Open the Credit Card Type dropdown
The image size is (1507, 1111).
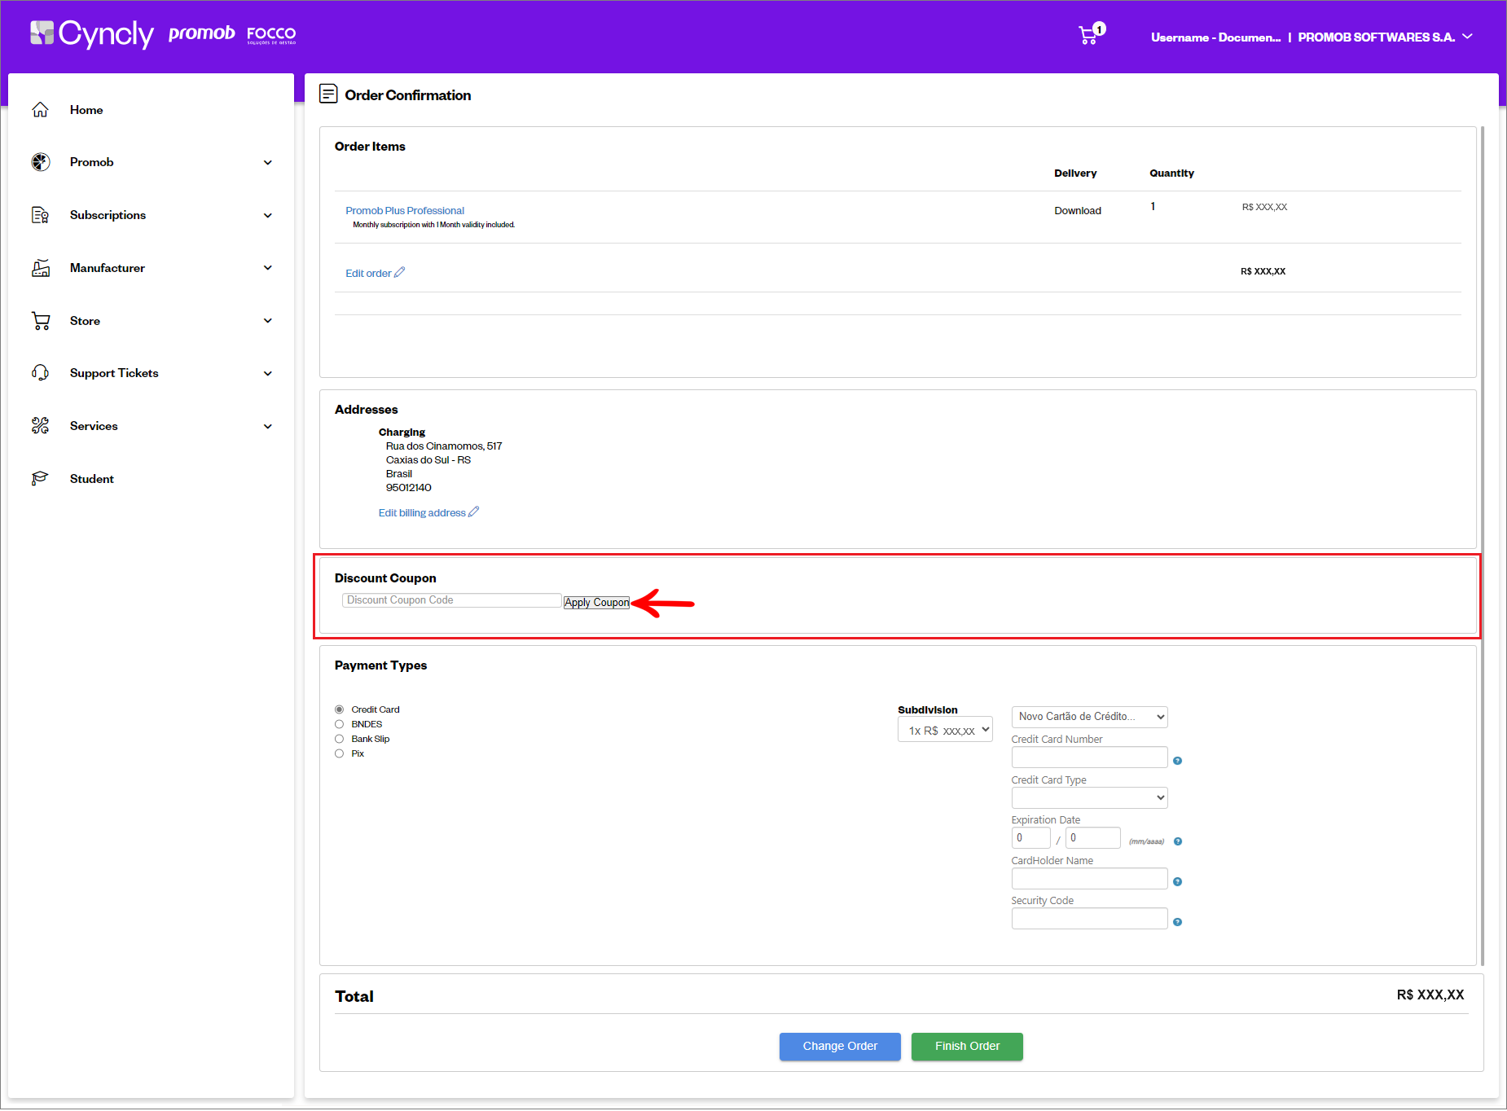pos(1089,797)
